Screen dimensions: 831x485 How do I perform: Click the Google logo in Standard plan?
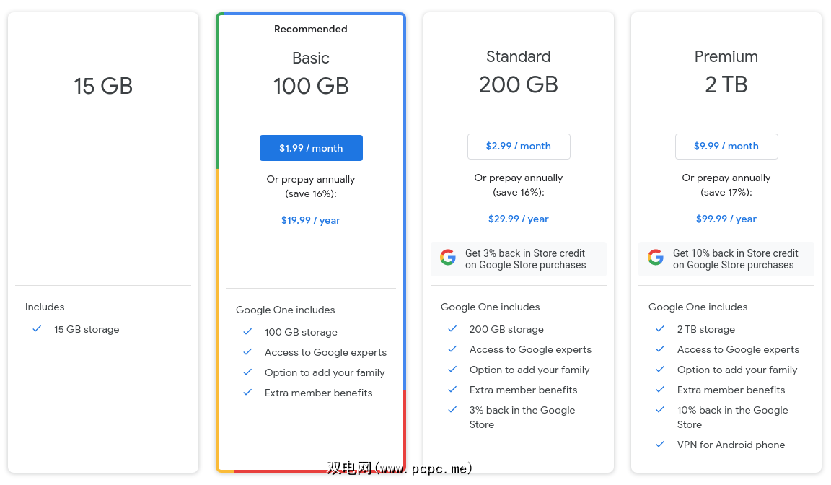coord(448,258)
